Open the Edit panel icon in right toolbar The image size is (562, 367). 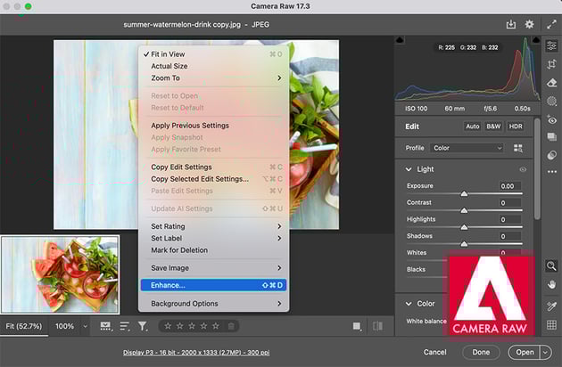coord(551,45)
